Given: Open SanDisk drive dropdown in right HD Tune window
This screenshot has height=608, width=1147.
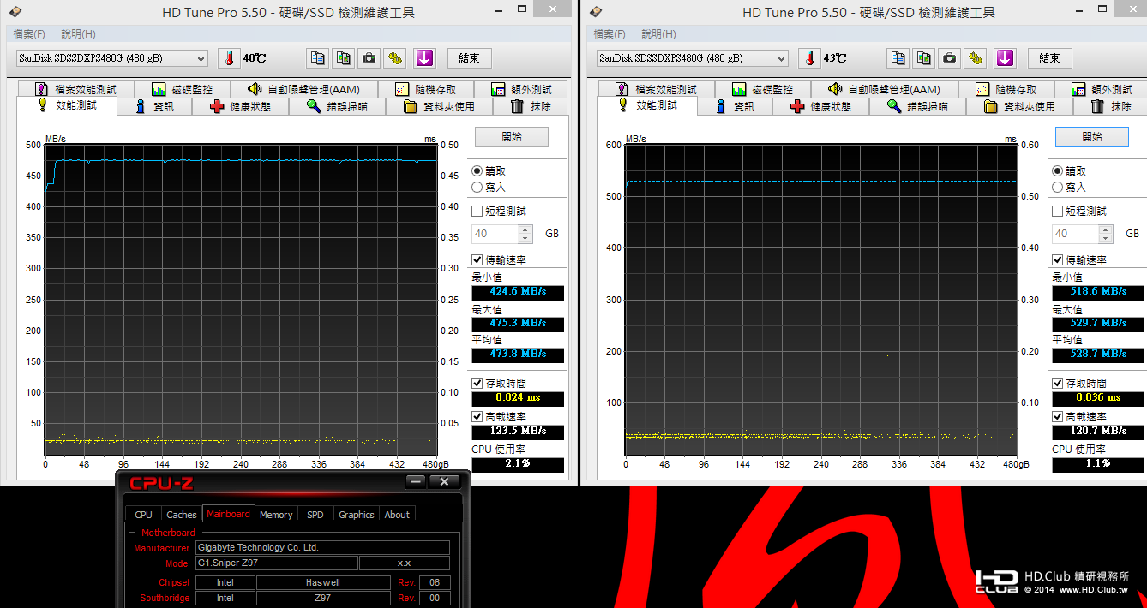Looking at the screenshot, I should tap(692, 58).
